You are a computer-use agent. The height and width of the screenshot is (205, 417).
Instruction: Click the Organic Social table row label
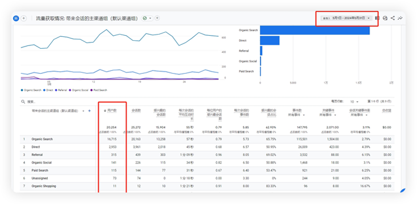tap(42, 162)
